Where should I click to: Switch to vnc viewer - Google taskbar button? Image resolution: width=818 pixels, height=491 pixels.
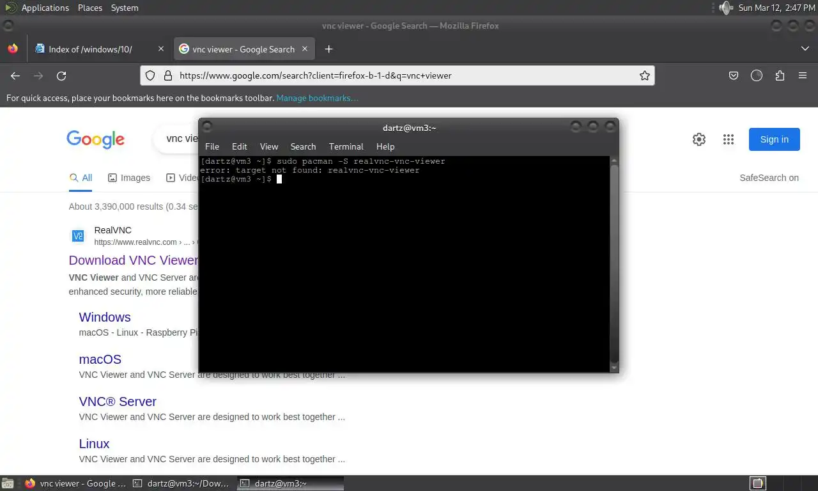tap(76, 483)
